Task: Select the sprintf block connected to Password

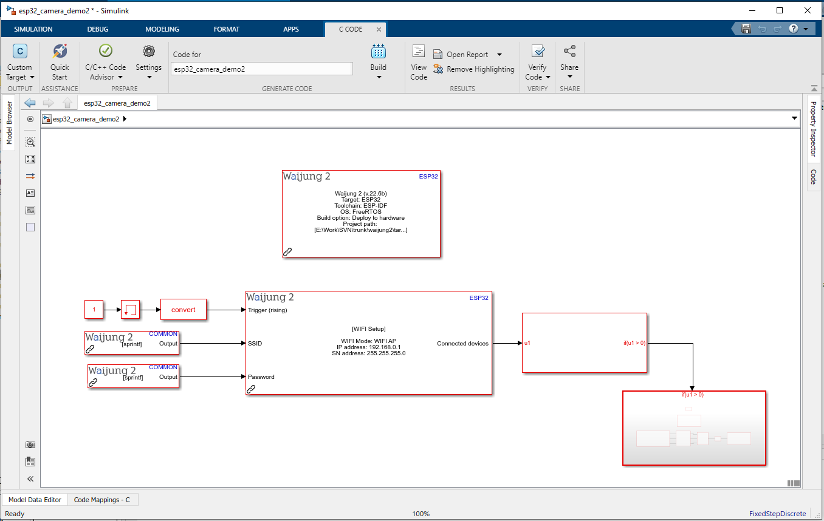Action: pyautogui.click(x=133, y=376)
